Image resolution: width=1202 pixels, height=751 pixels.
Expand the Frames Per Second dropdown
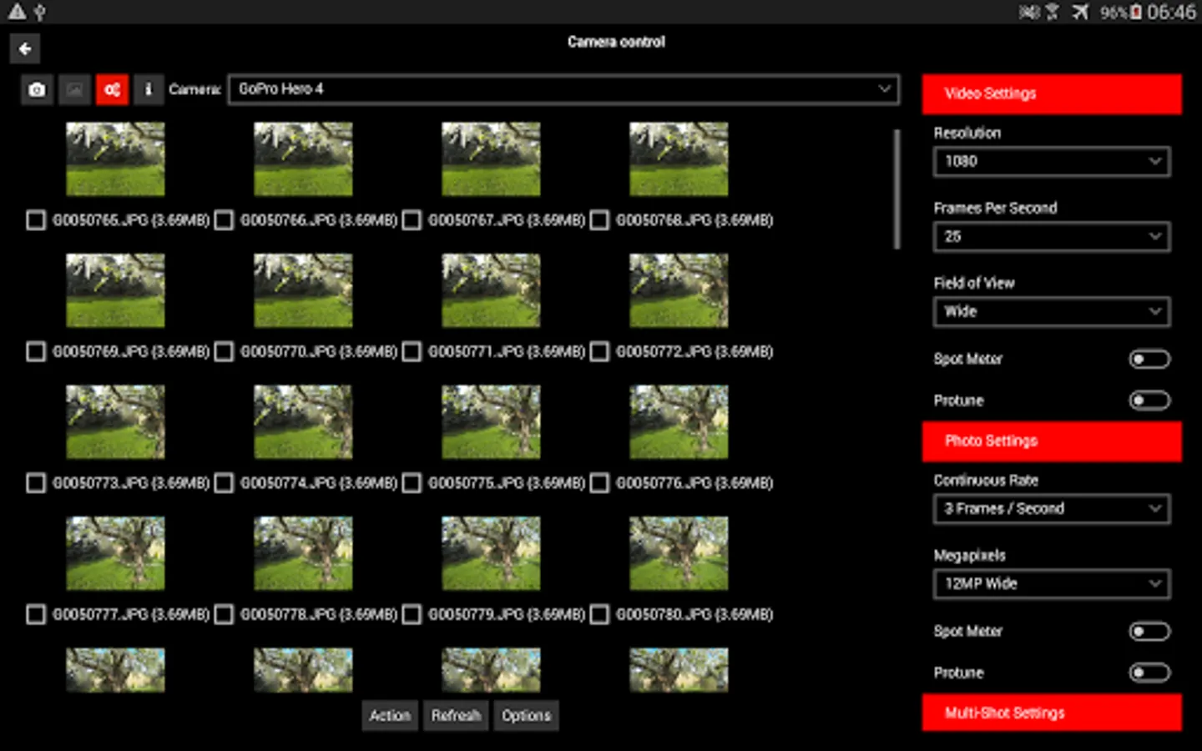coord(1052,236)
